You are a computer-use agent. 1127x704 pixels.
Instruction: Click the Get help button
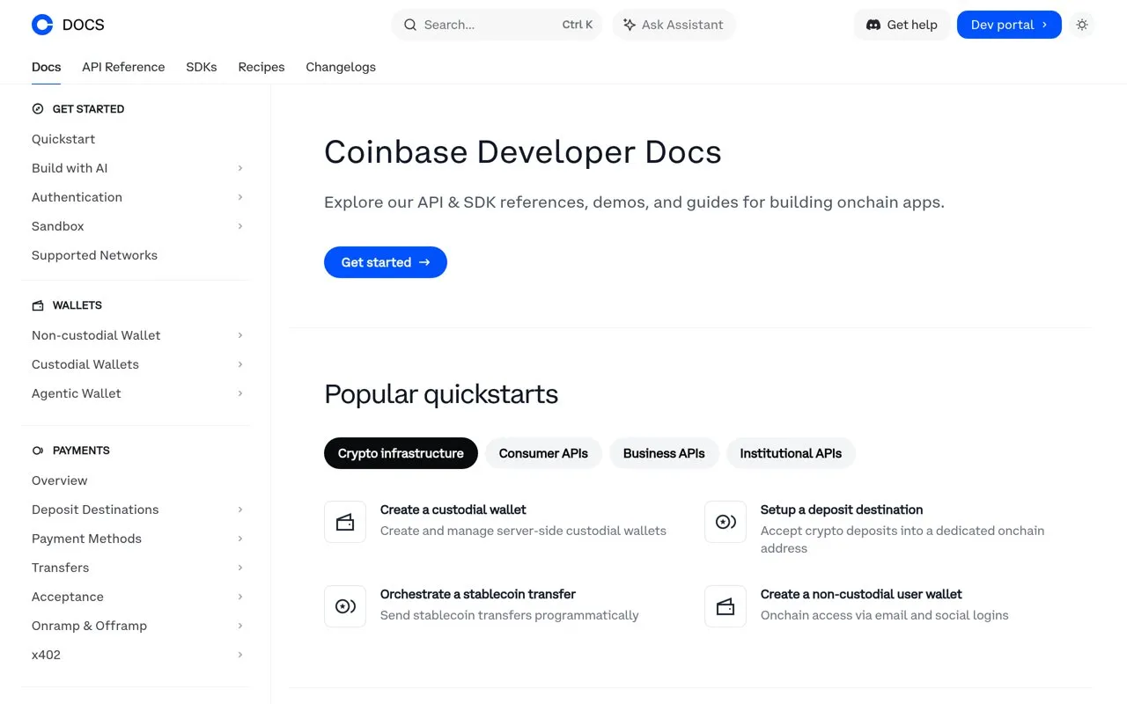click(902, 25)
